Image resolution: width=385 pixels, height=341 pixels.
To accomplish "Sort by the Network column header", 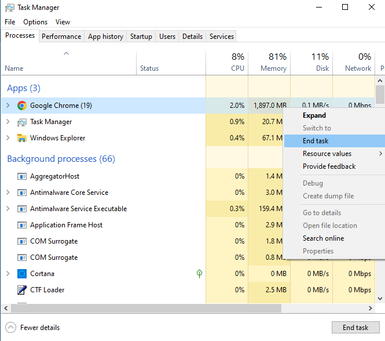I will (354, 63).
